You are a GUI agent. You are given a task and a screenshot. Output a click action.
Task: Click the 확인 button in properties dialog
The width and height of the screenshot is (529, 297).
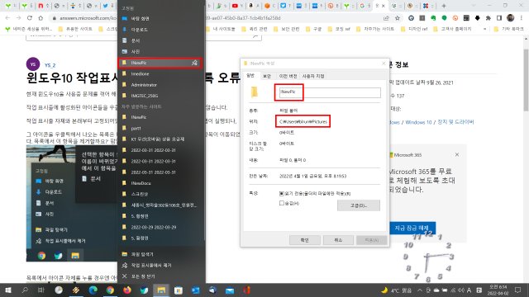coord(305,240)
